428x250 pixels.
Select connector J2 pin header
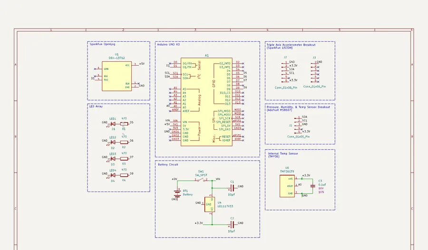pyautogui.click(x=285, y=71)
